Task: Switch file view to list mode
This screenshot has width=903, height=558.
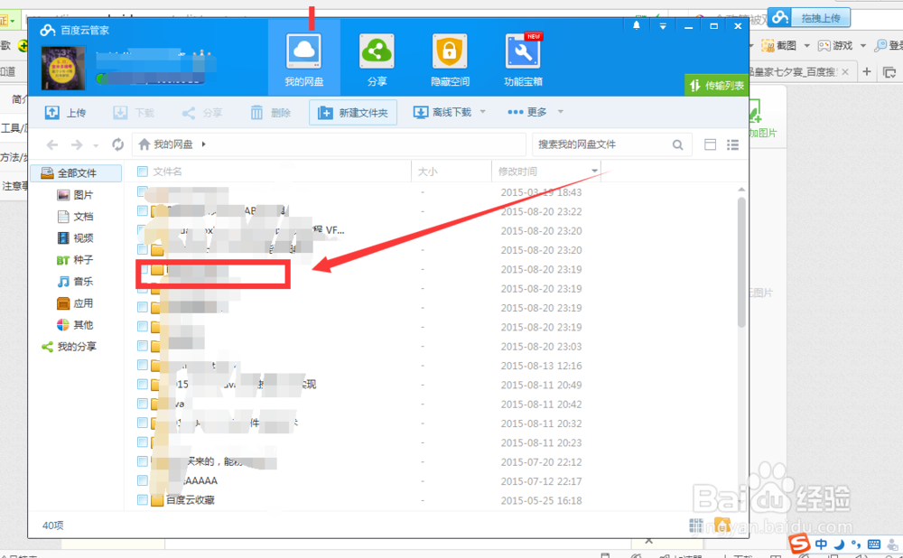Action: point(733,144)
